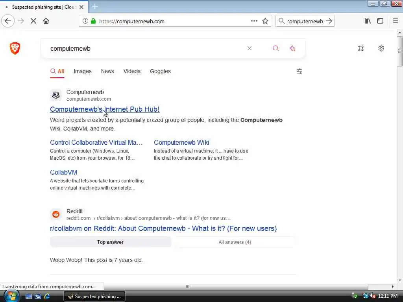The image size is (403, 302).
Task: Open search filters sliders icon
Action: (299, 71)
